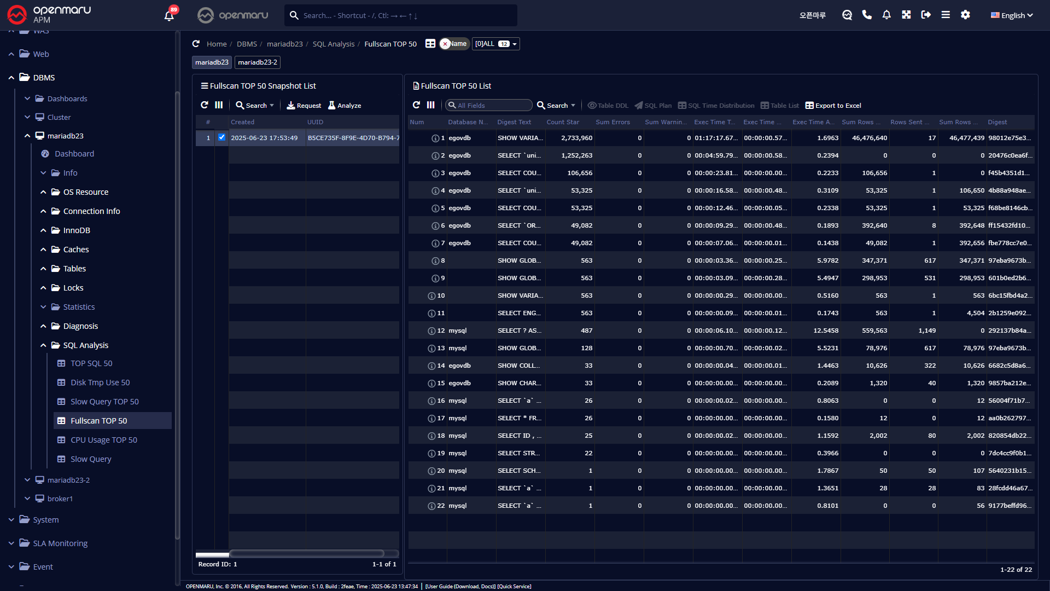Uncheck the 2025-06-23 17:53:49 snapshot checkbox
Image resolution: width=1050 pixels, height=591 pixels.
click(x=221, y=137)
